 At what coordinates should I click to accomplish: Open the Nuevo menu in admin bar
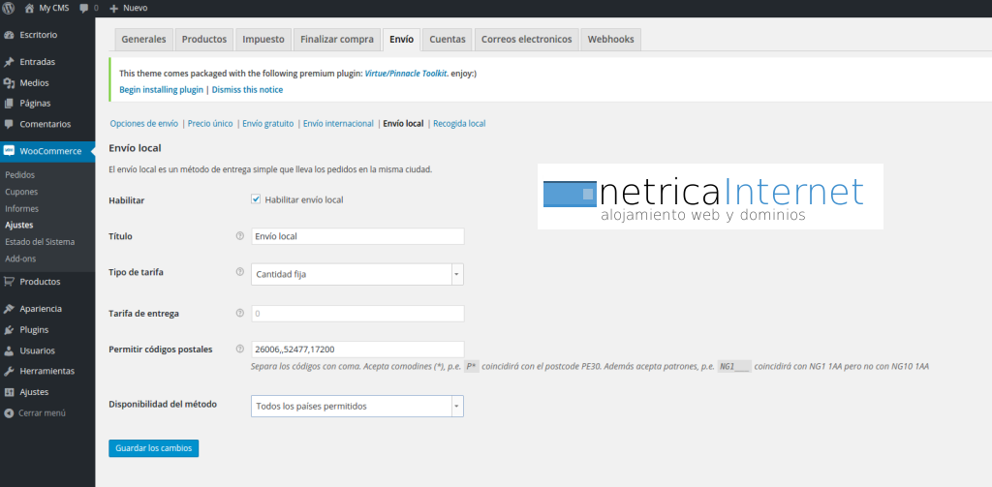pos(129,8)
